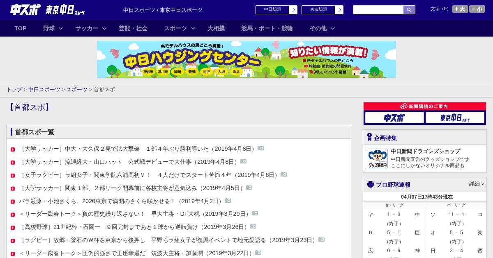This screenshot has width=493, height=258.
Task: Click 5 － 5 score for オ vs 楽
Action: [456, 233]
